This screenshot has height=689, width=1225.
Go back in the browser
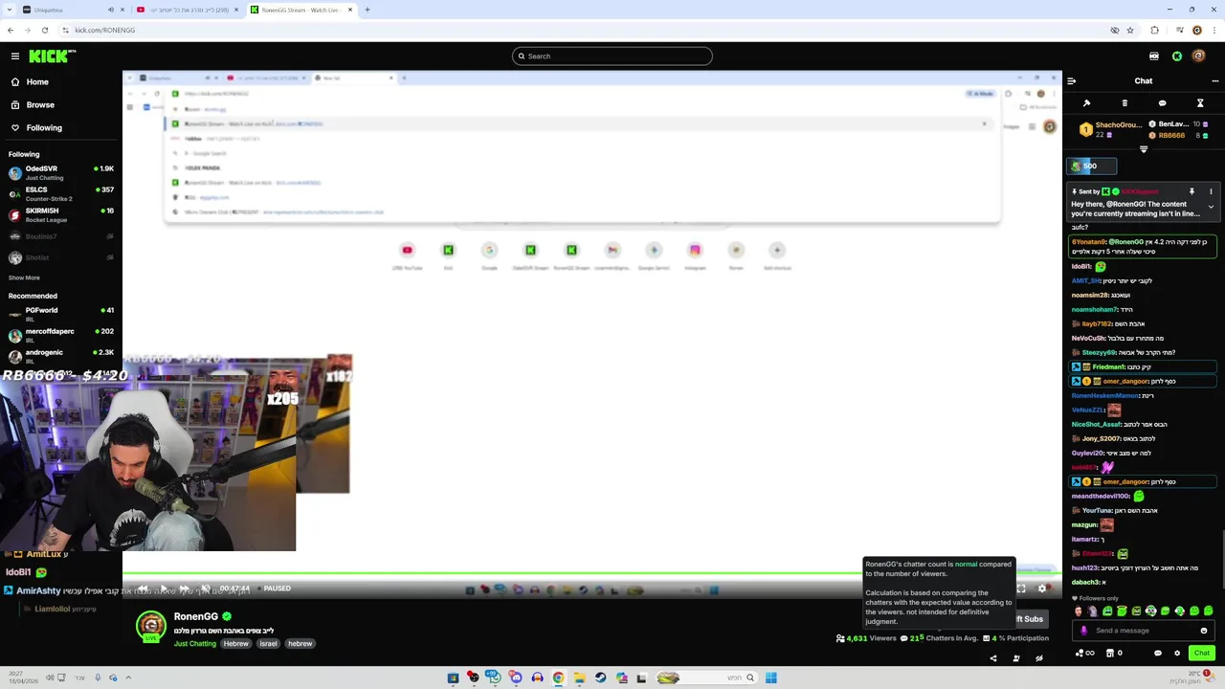click(11, 30)
